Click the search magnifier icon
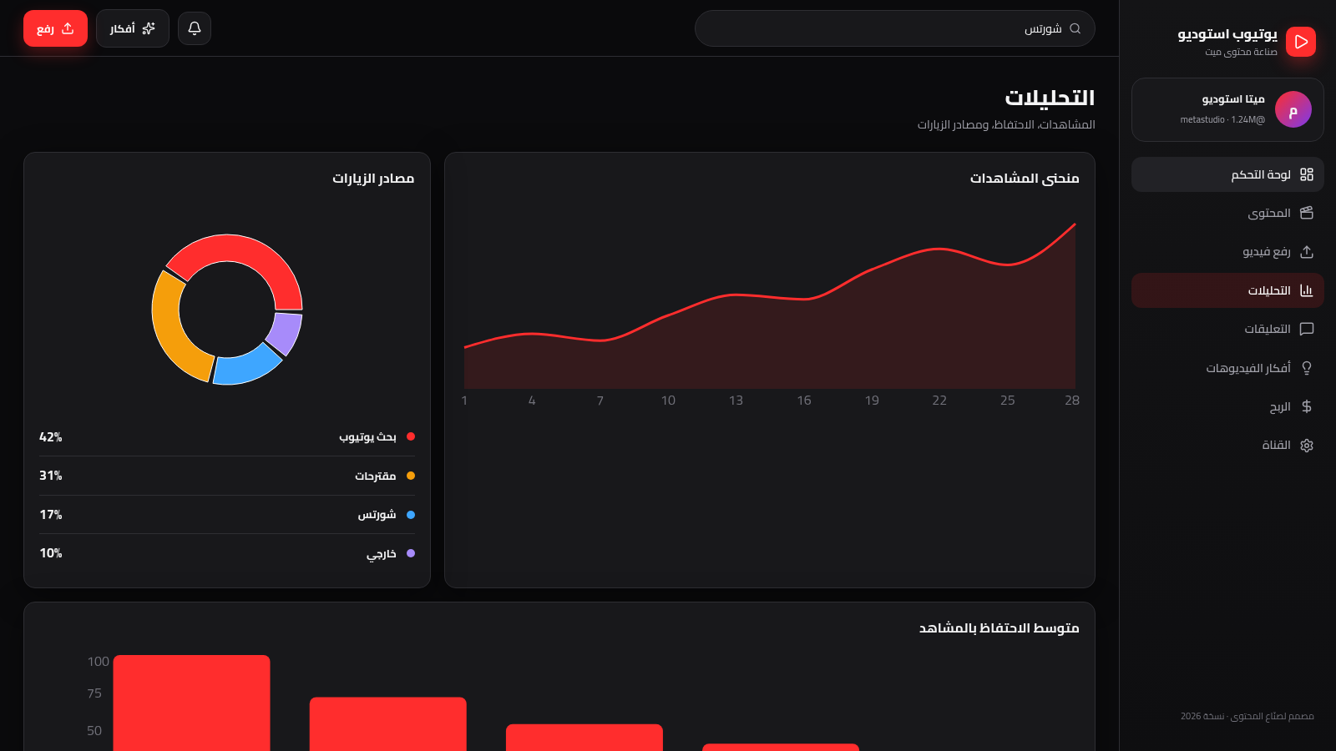1336x751 pixels. (1075, 28)
